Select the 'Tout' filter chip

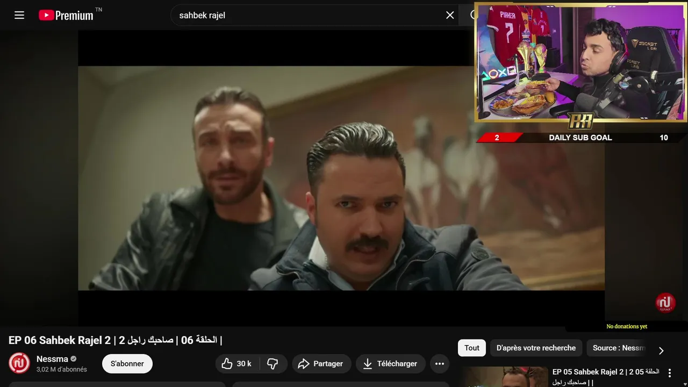472,348
